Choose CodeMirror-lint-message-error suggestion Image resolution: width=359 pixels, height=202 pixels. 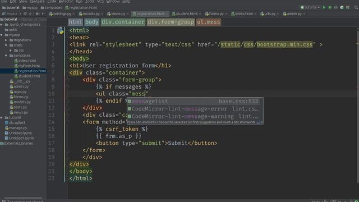(195, 109)
